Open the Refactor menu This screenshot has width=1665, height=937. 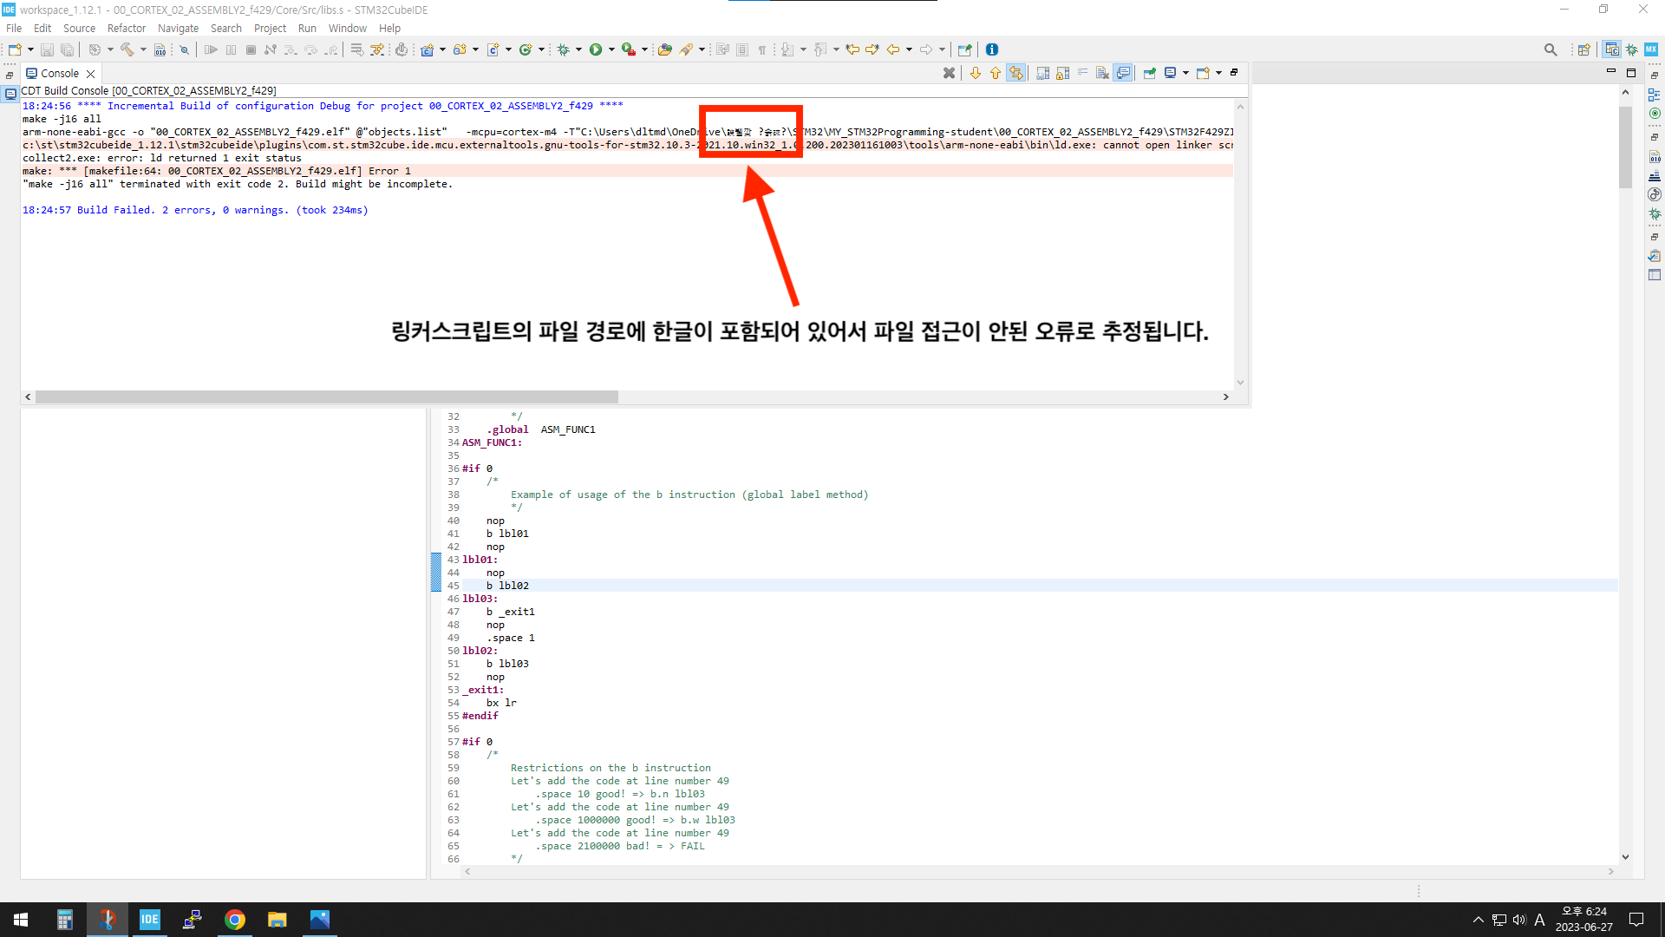pos(127,28)
